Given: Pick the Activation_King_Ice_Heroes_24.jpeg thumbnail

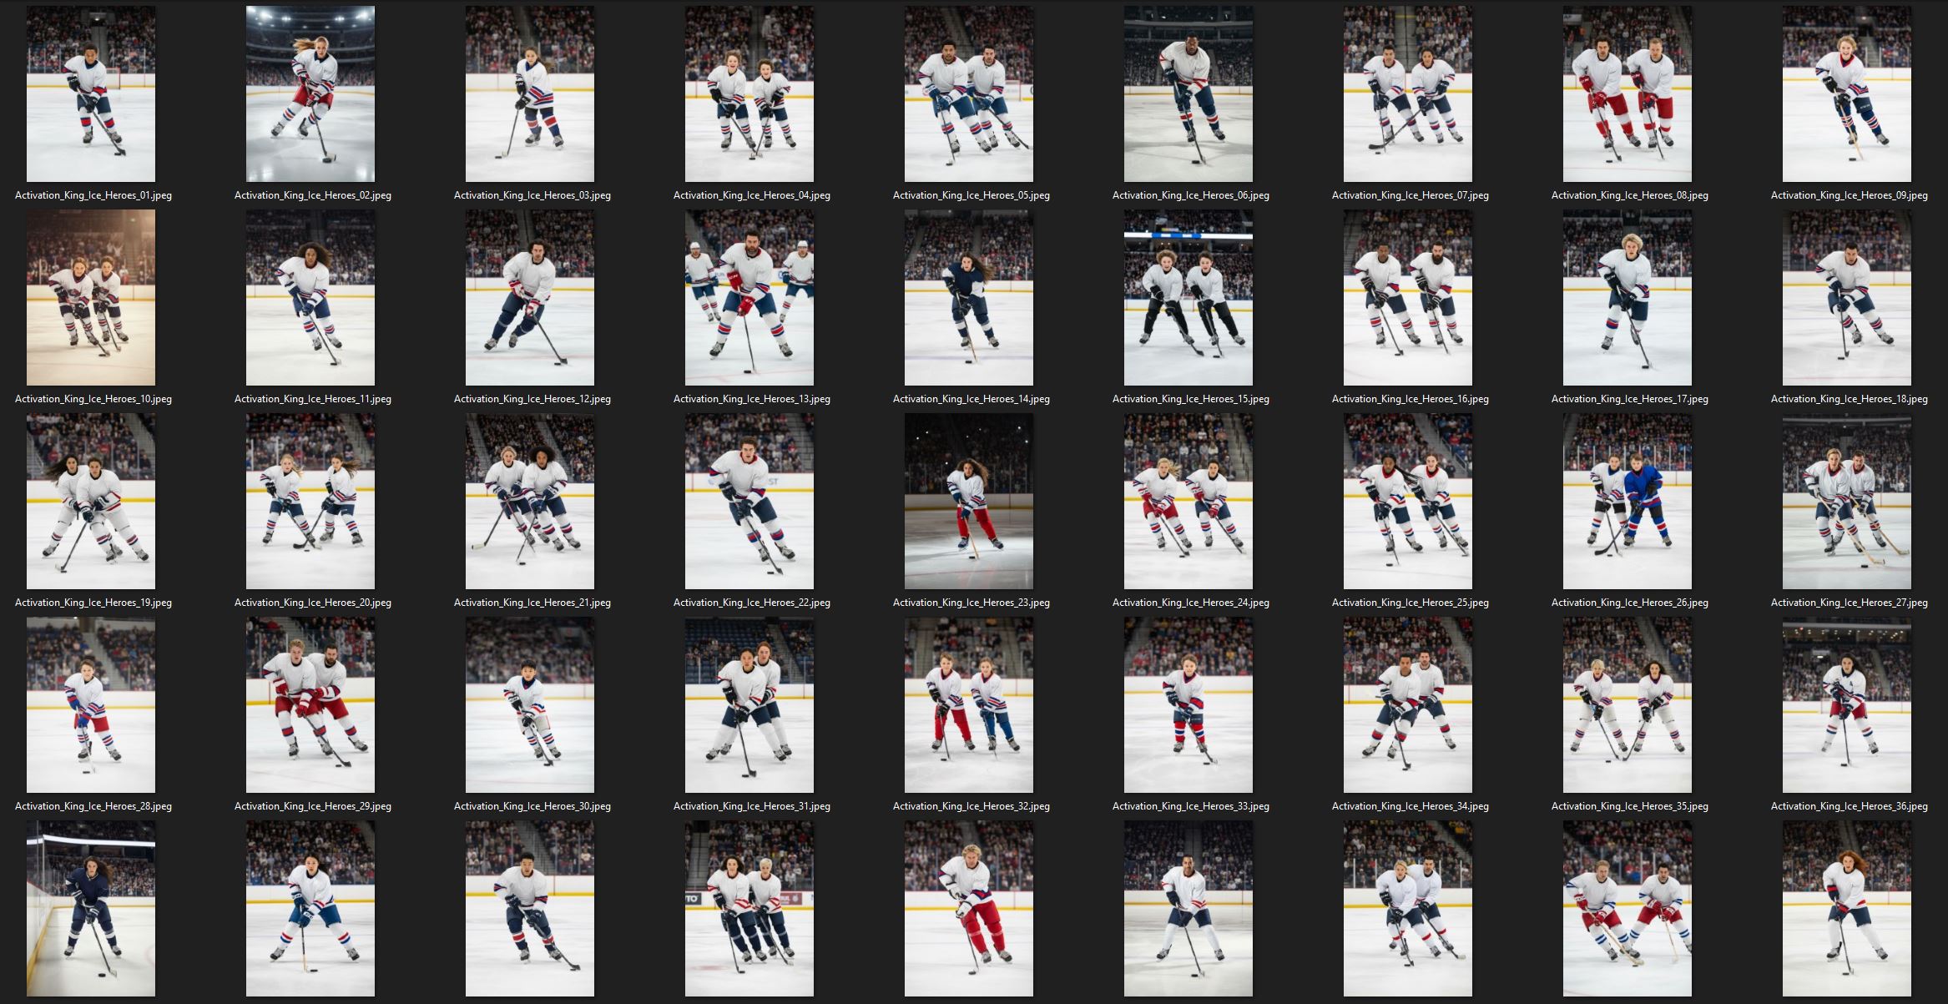Looking at the screenshot, I should (1188, 502).
